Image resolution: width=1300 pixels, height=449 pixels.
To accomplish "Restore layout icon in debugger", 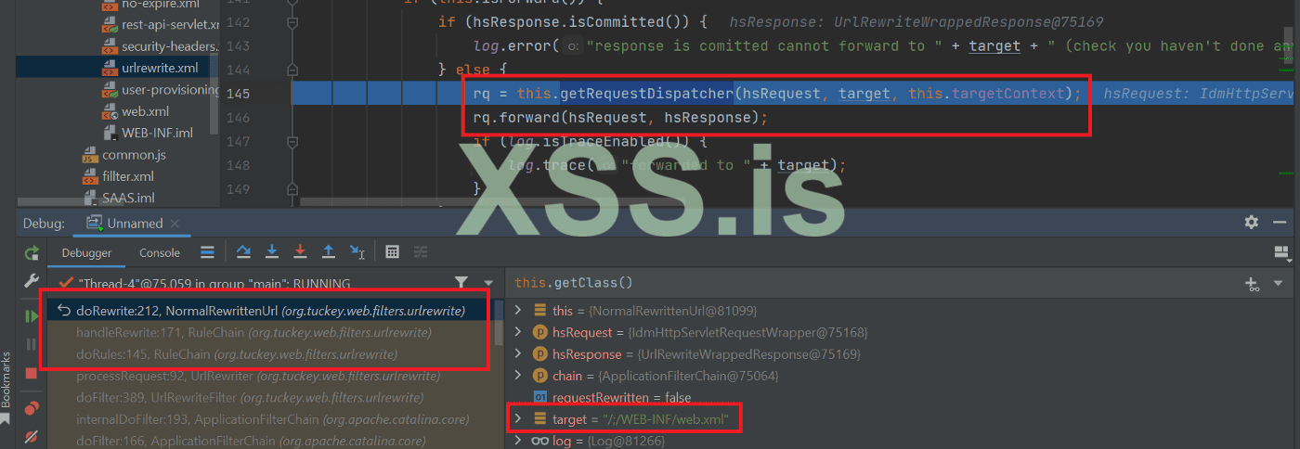I will [x=1282, y=252].
